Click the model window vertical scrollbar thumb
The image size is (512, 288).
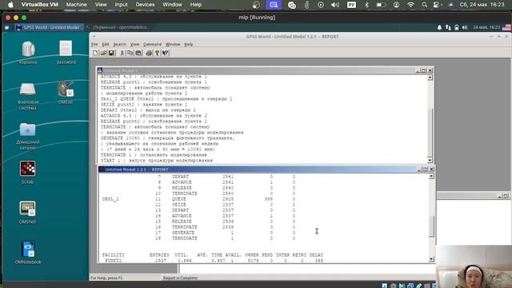430,132
